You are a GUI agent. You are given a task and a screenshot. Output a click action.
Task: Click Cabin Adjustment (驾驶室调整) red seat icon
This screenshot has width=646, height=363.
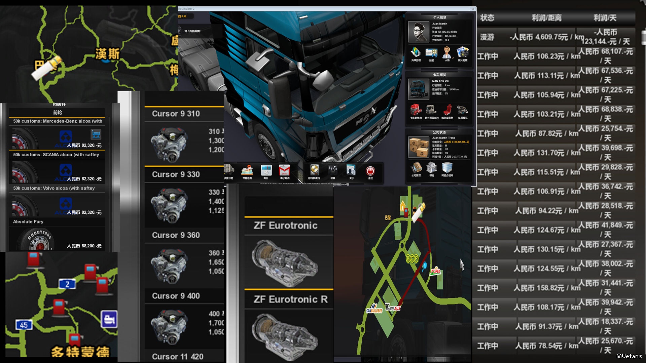pyautogui.click(x=447, y=110)
